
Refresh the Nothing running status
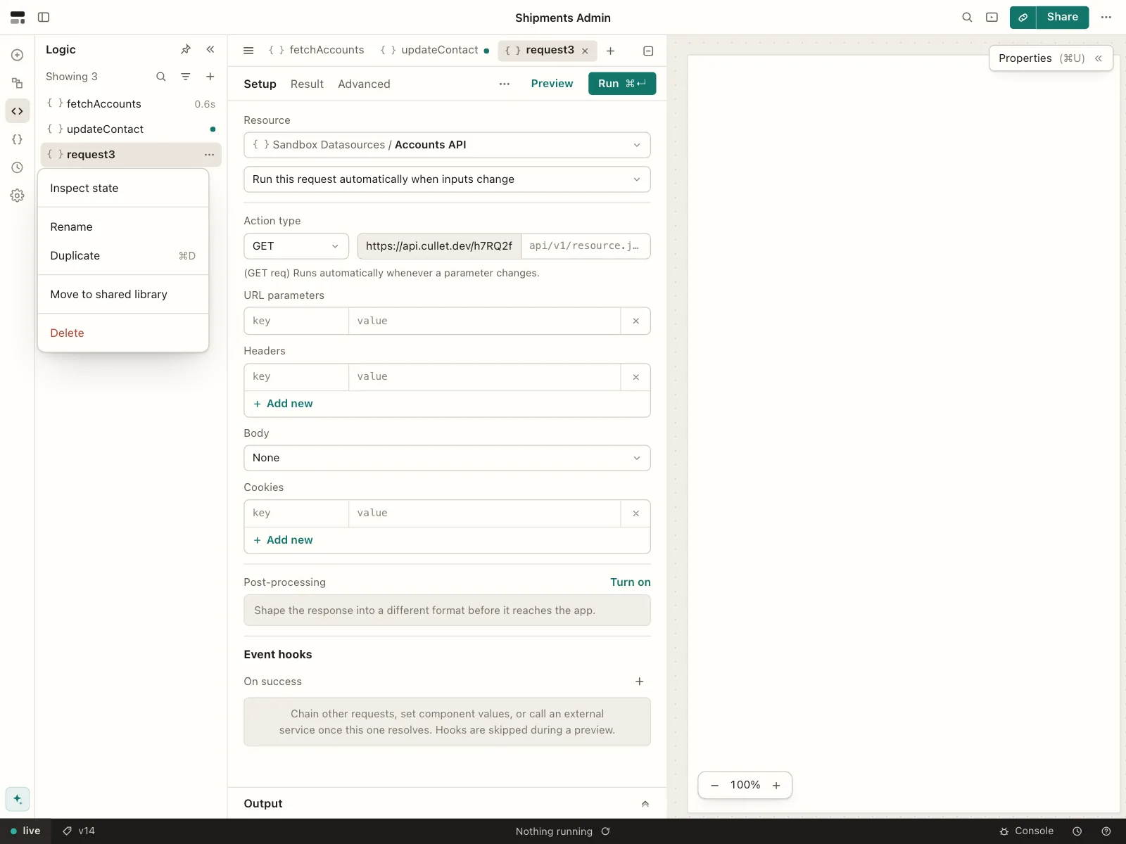click(x=606, y=831)
